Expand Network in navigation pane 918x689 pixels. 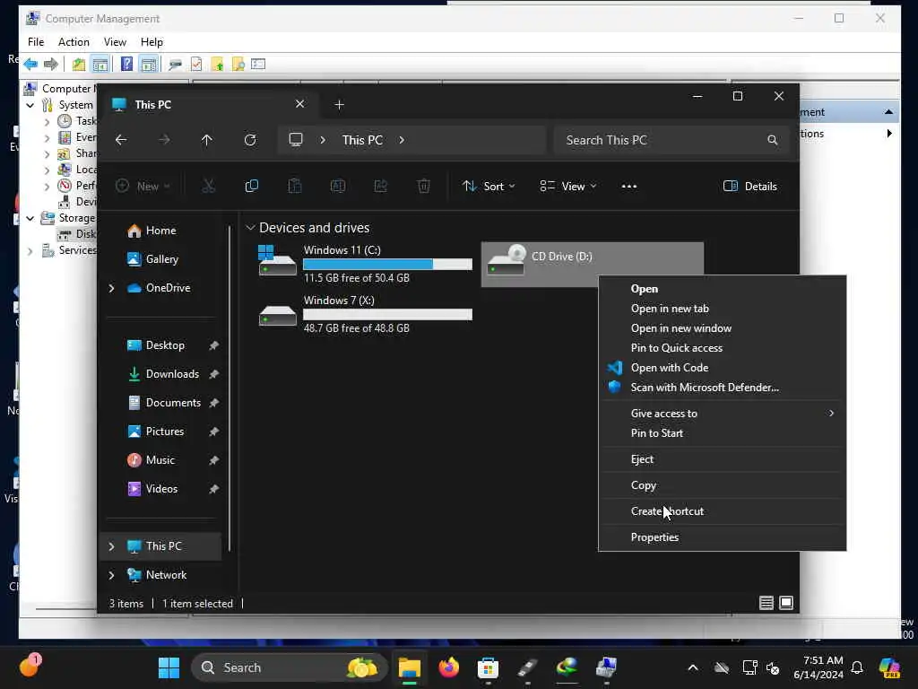[112, 575]
